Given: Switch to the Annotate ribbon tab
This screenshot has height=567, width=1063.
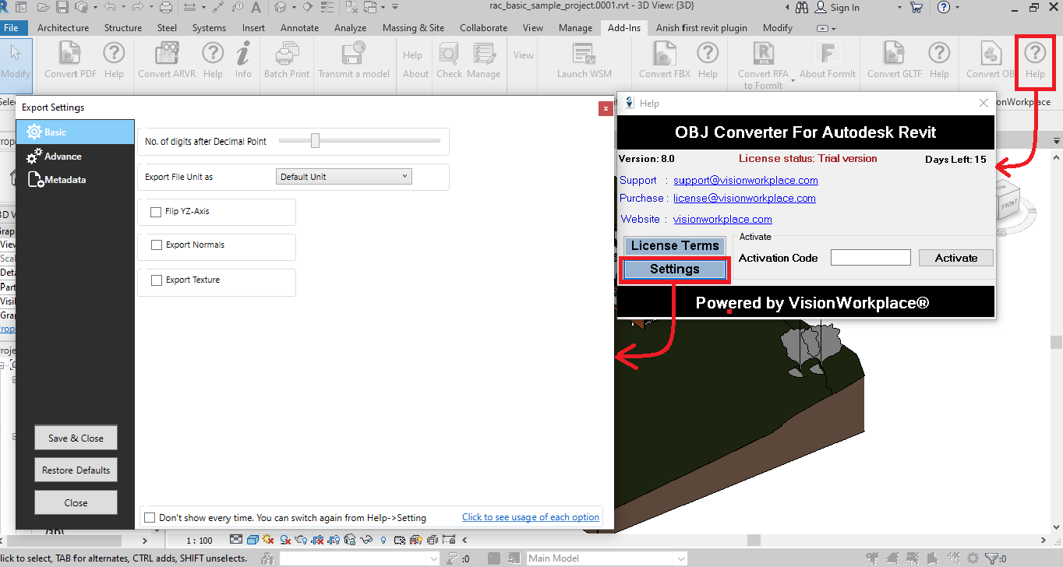Looking at the screenshot, I should (300, 28).
